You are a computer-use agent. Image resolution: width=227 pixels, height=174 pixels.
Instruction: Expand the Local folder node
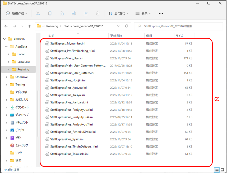click(x=8, y=54)
